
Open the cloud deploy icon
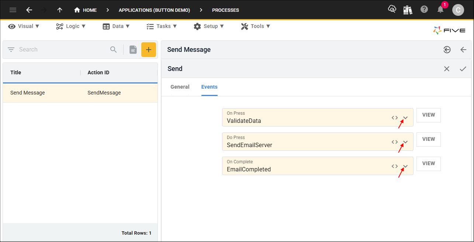click(392, 10)
